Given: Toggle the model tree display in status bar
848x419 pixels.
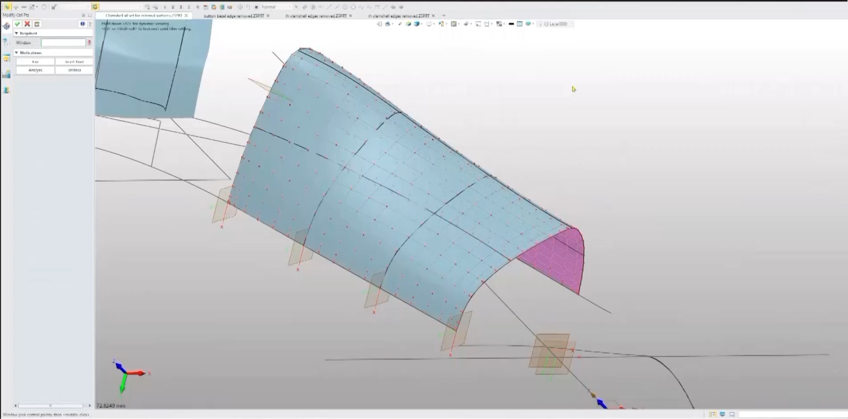Looking at the screenshot, I should 713,414.
